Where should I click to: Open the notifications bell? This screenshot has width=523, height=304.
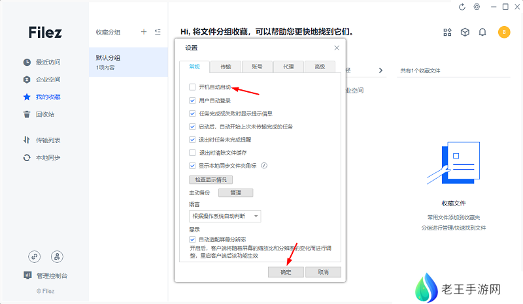pyautogui.click(x=482, y=33)
